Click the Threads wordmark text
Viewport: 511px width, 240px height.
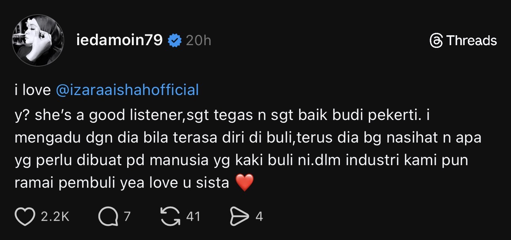[x=471, y=40]
